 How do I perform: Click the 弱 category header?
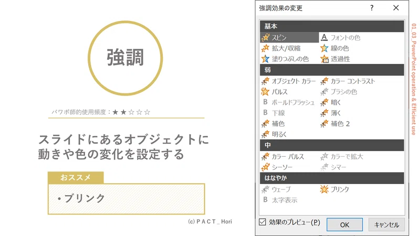click(x=332, y=70)
